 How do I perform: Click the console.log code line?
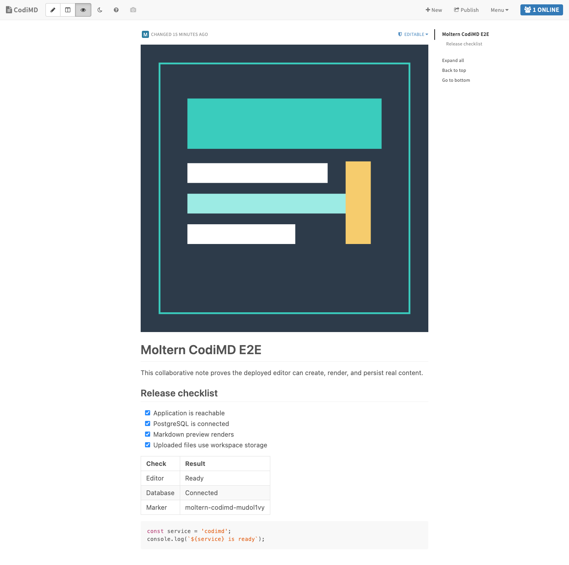[x=206, y=539]
